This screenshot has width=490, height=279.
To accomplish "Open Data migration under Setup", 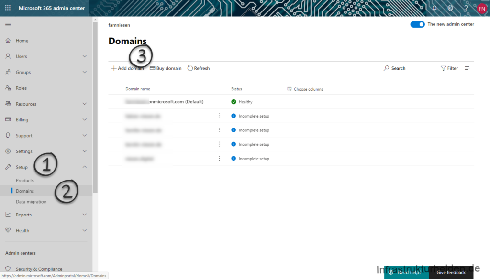I will pyautogui.click(x=31, y=202).
